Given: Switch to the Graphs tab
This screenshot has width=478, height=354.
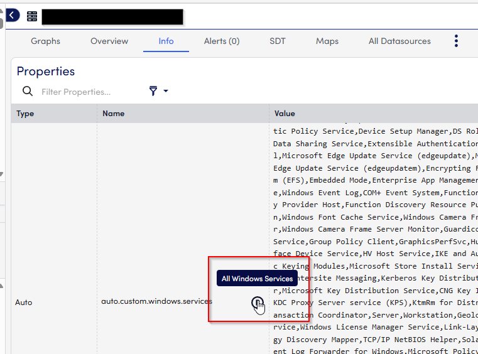Looking at the screenshot, I should pos(46,41).
